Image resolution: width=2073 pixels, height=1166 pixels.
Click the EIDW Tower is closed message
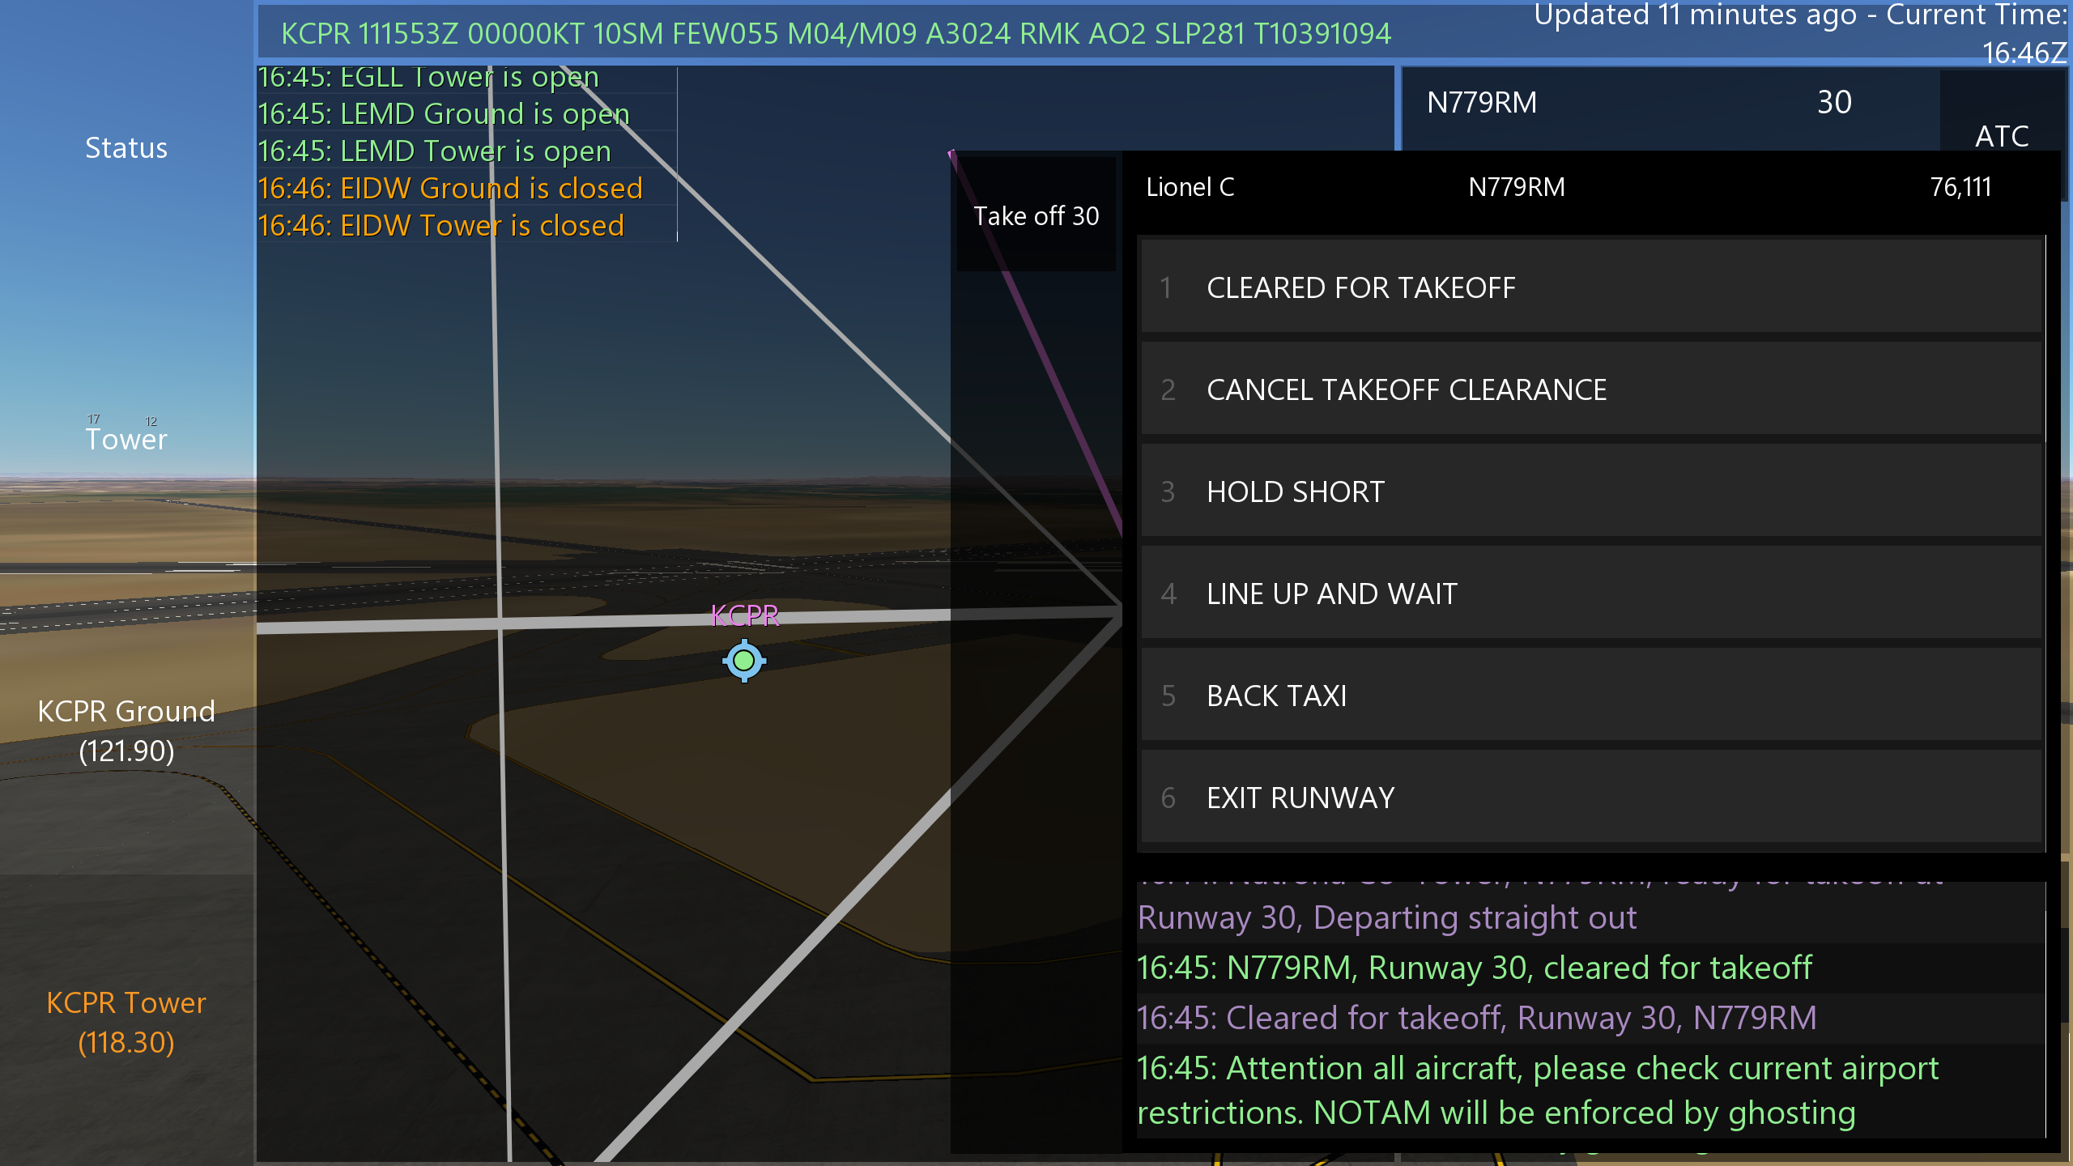[x=441, y=225]
